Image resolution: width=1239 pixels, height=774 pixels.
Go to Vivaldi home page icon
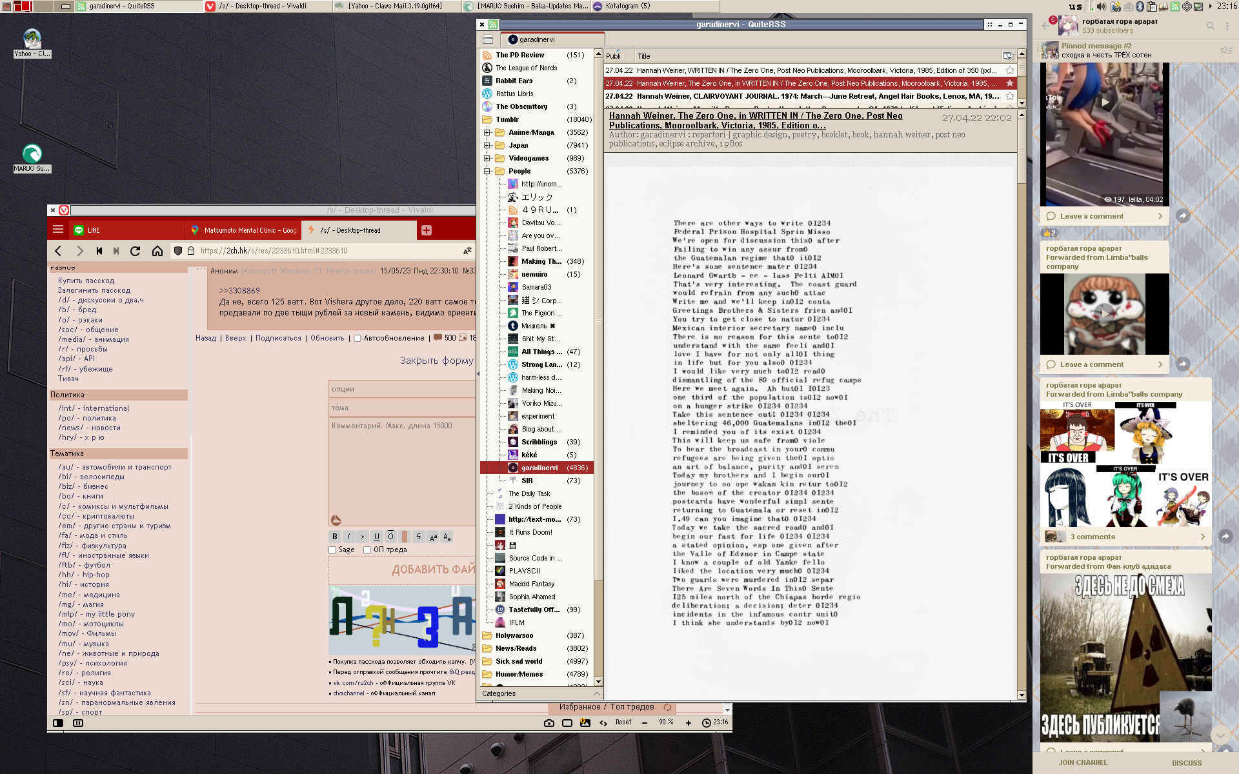157,251
